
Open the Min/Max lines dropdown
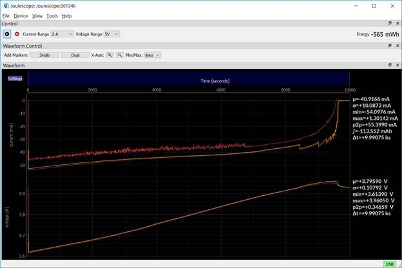point(153,55)
